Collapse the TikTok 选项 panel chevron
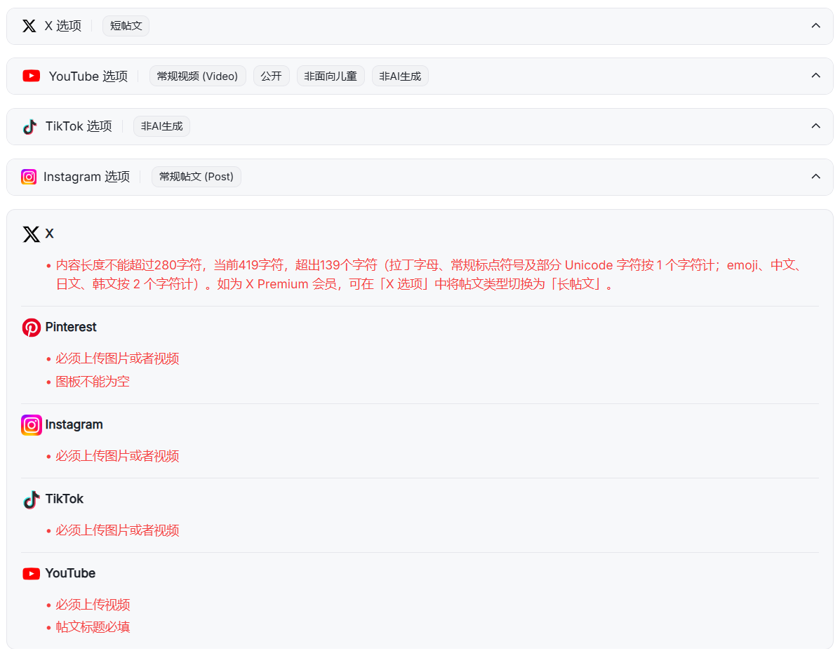Viewport: 840px width, 651px height. click(x=815, y=126)
